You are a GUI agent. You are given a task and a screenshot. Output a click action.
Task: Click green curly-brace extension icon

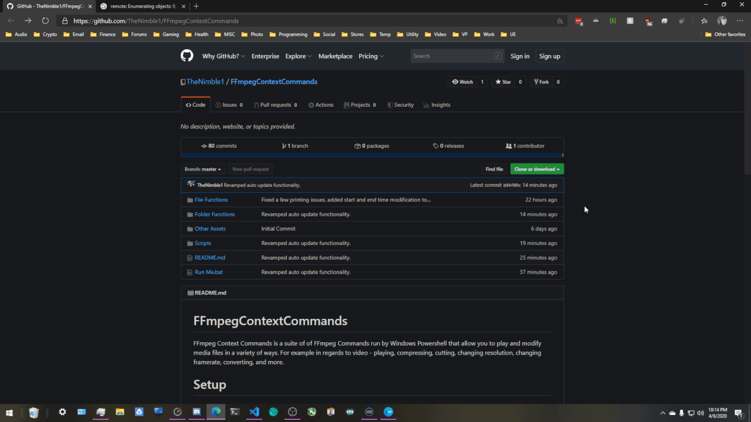(613, 21)
